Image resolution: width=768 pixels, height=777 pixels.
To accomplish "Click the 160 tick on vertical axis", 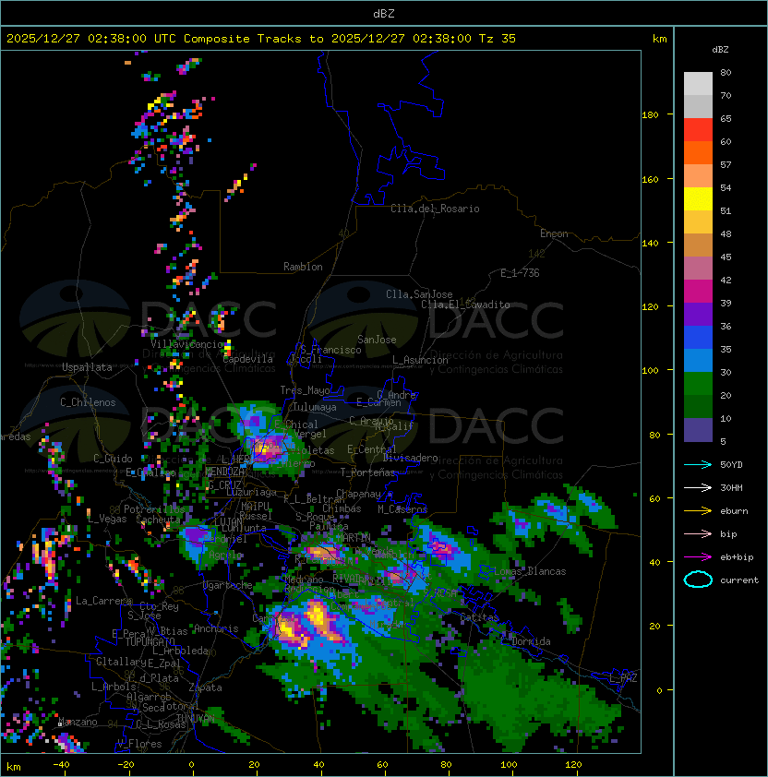I will pyautogui.click(x=650, y=179).
